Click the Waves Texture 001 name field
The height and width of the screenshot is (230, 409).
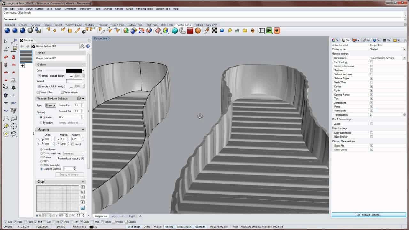61,58
